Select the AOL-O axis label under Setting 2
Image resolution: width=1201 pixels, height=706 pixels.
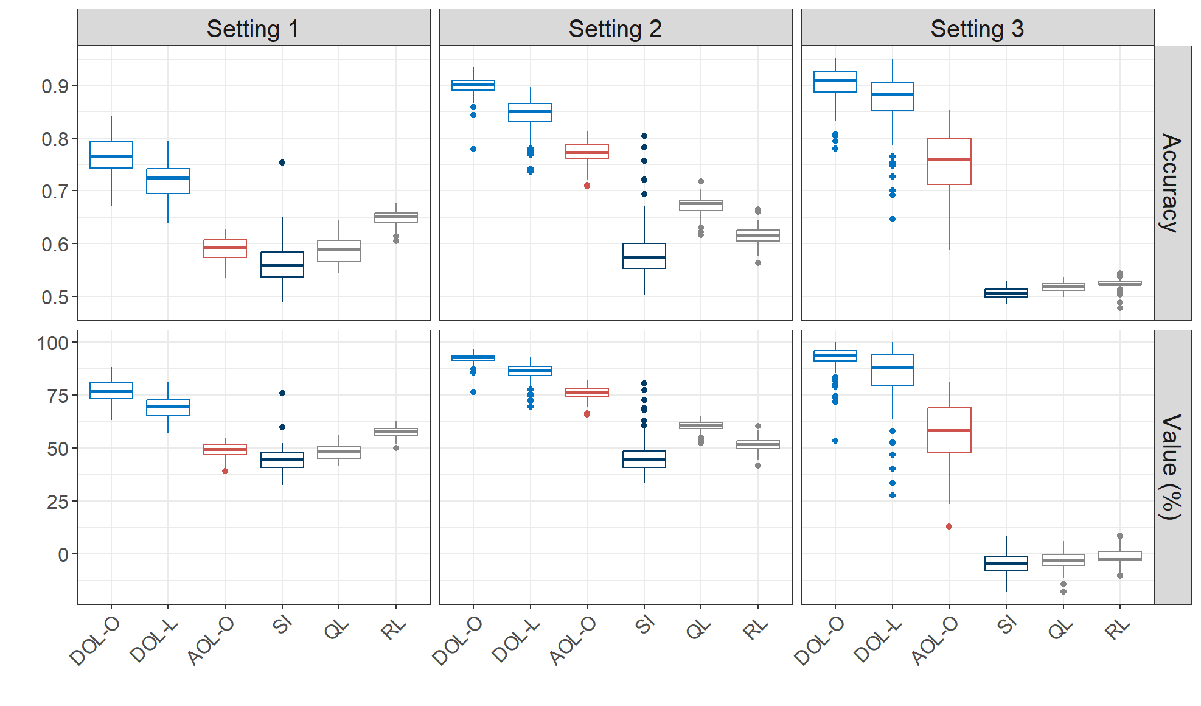(x=573, y=640)
